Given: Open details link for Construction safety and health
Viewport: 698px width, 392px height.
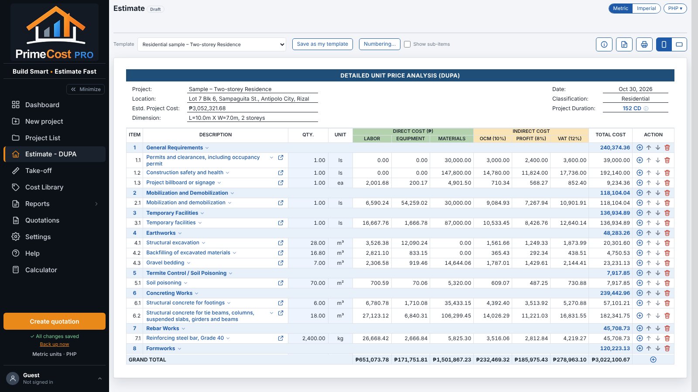Looking at the screenshot, I should click(281, 173).
